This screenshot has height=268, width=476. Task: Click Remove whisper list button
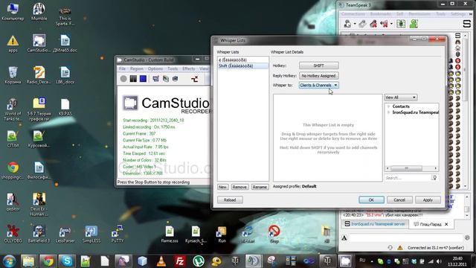coord(239,187)
